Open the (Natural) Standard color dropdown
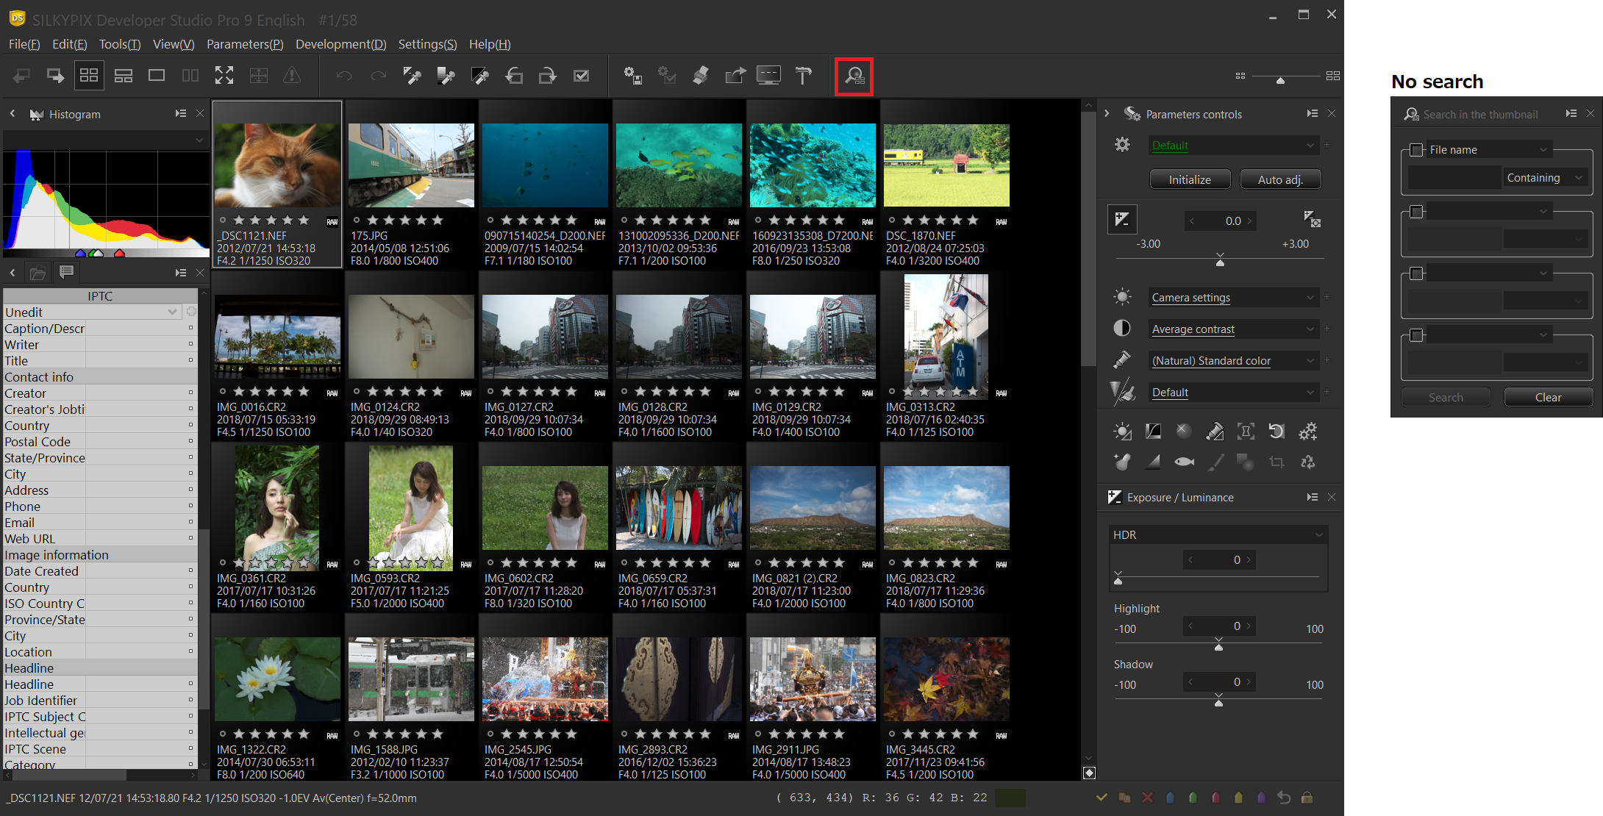 coord(1232,361)
